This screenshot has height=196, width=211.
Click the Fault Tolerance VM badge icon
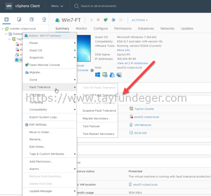(x=112, y=75)
